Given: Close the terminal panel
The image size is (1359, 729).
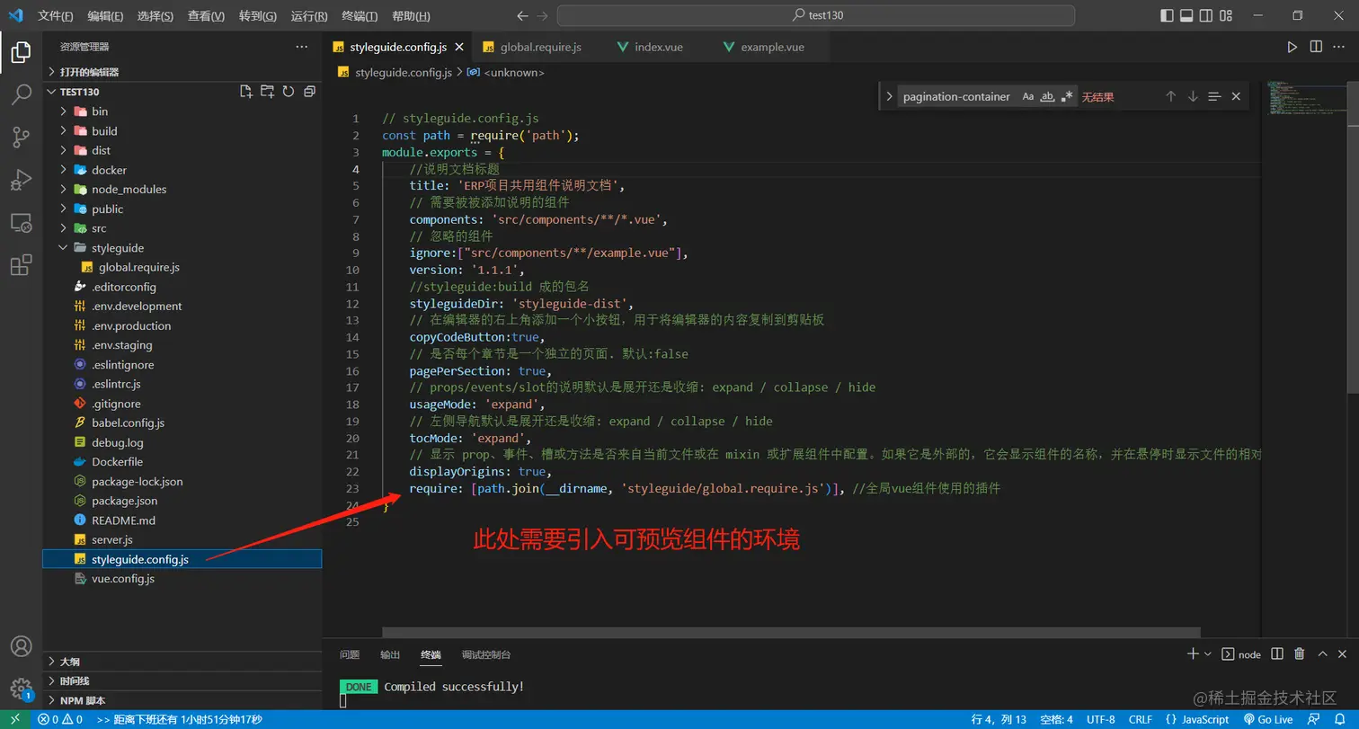Looking at the screenshot, I should pyautogui.click(x=1342, y=654).
